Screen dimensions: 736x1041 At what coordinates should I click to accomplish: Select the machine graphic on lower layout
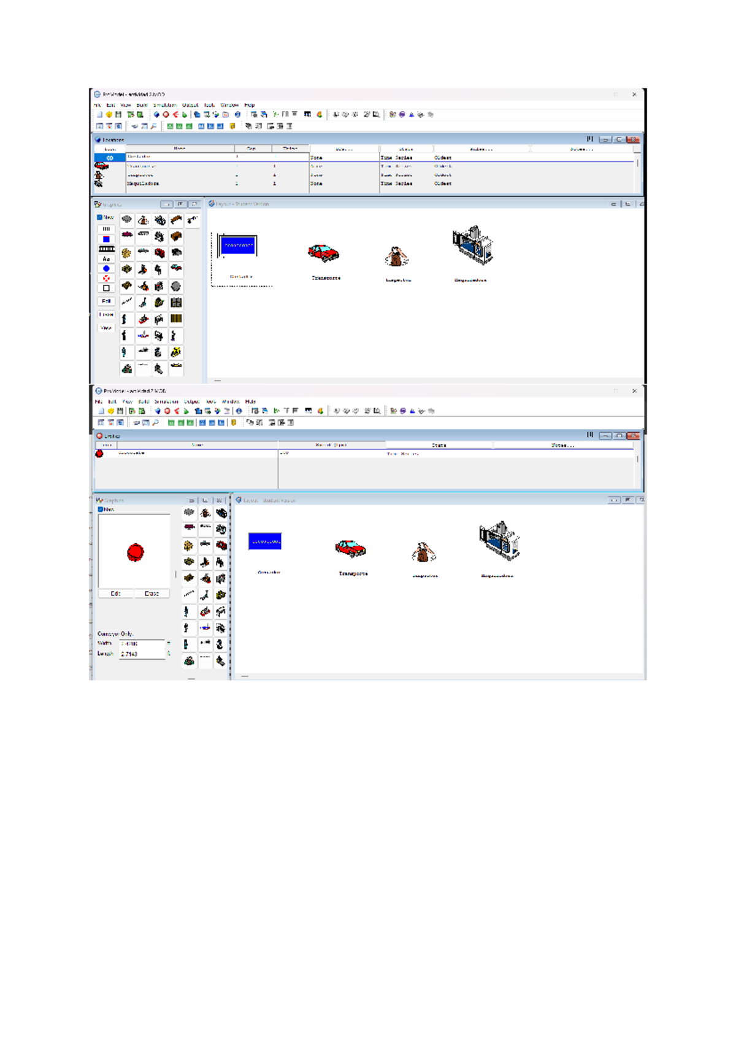click(x=500, y=540)
